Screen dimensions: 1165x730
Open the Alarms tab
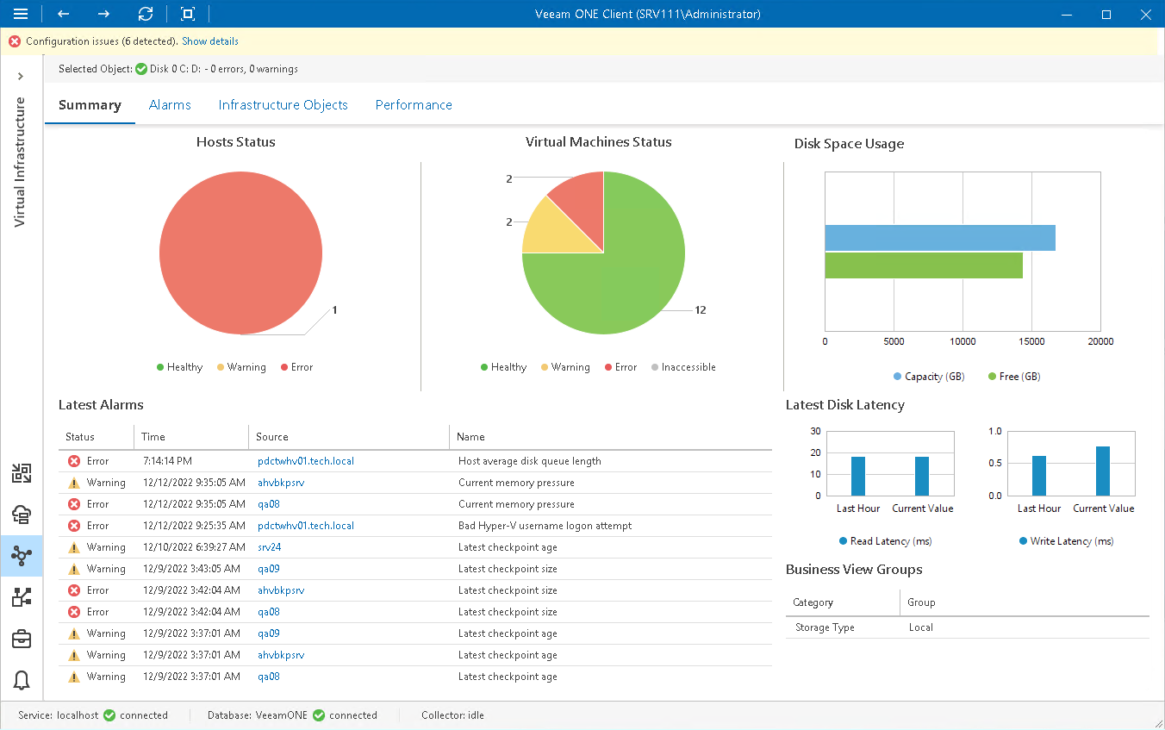170,104
